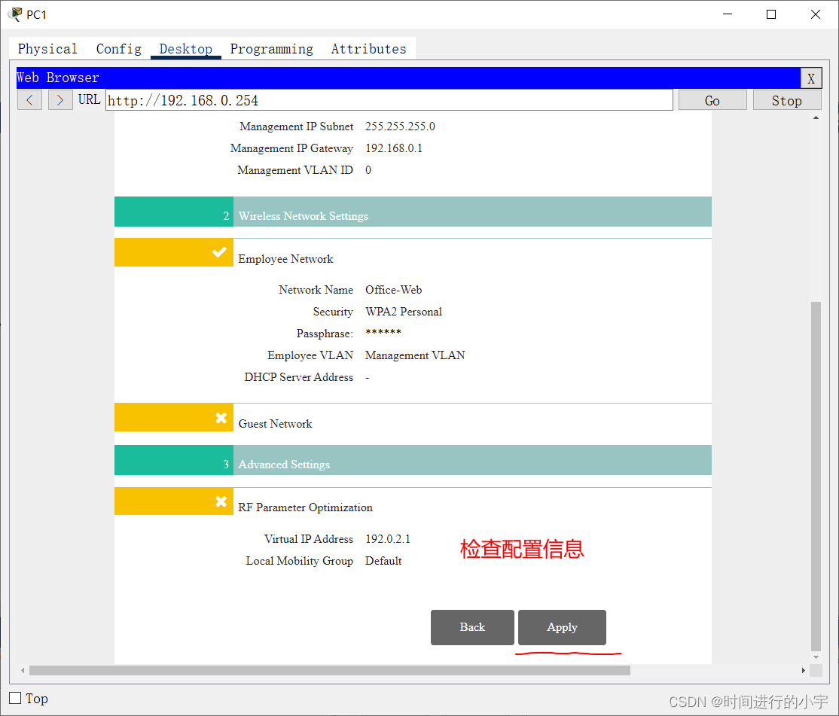Click the scroll left arrow
The image size is (839, 716).
[x=23, y=670]
